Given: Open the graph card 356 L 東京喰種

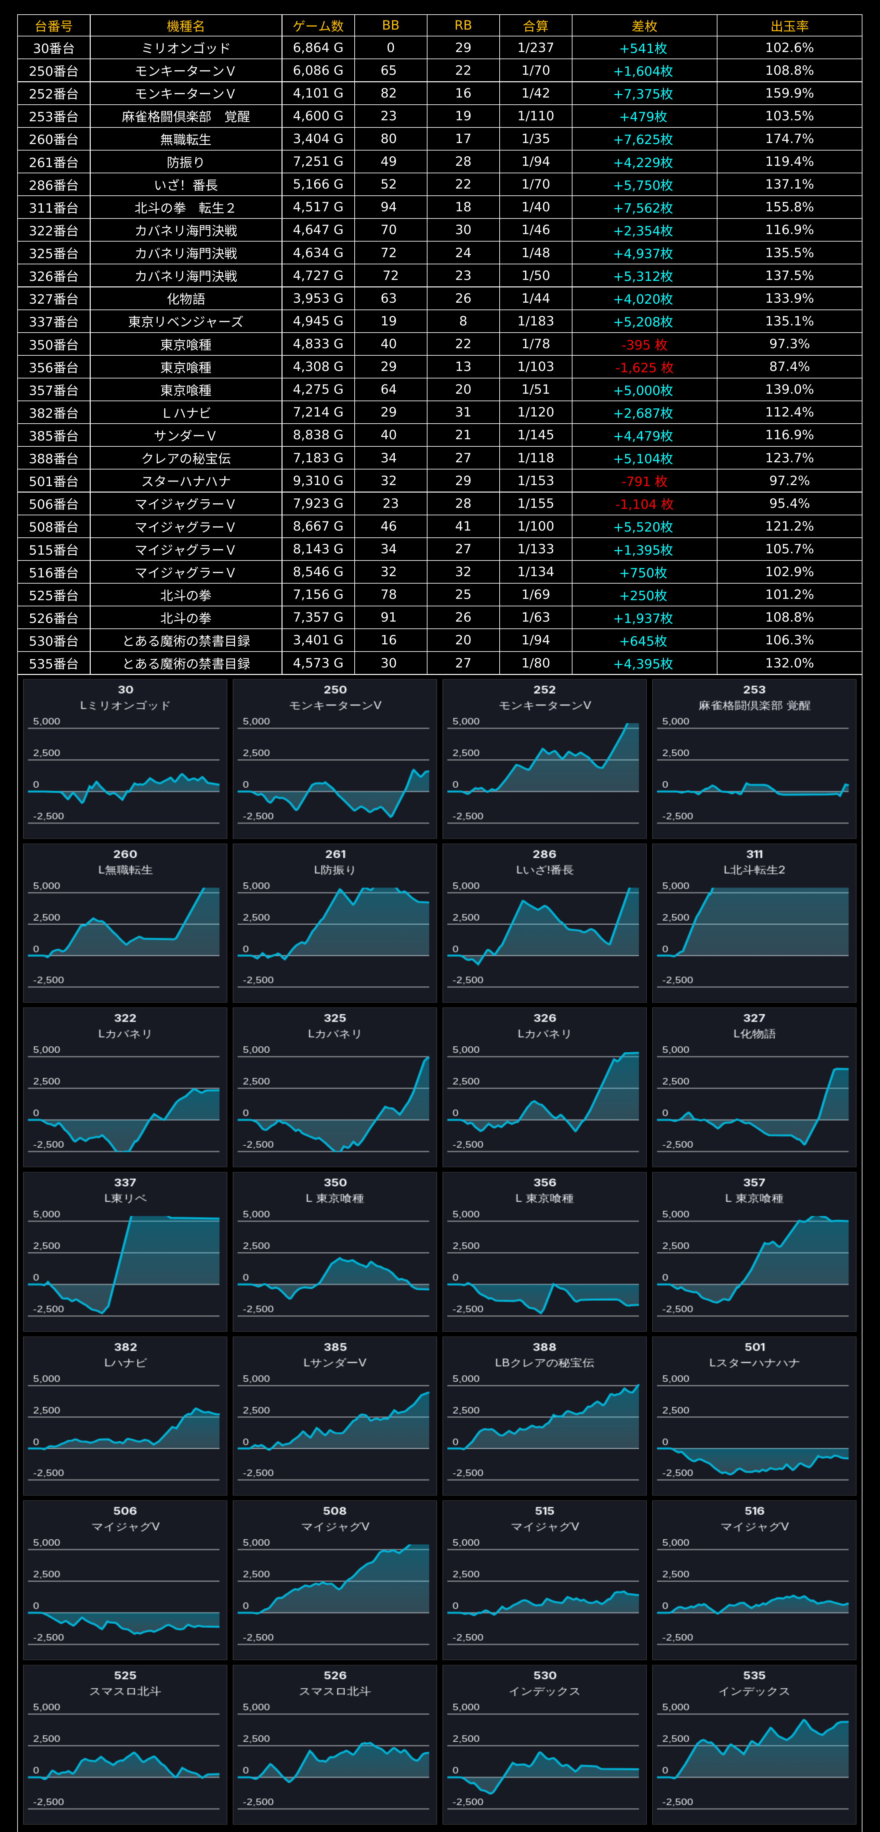Looking at the screenshot, I should pyautogui.click(x=545, y=1252).
